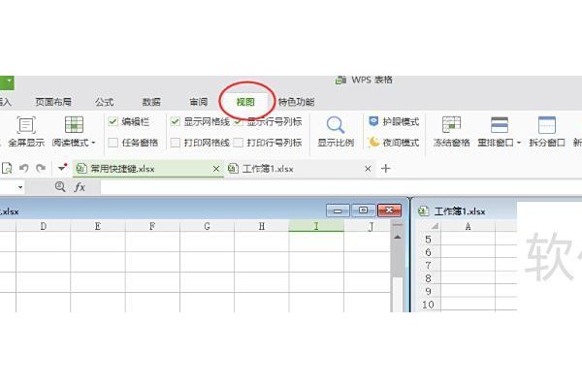Expand the 阅读模式 dropdown arrow
Screen dimensions: 582x388
(93, 143)
